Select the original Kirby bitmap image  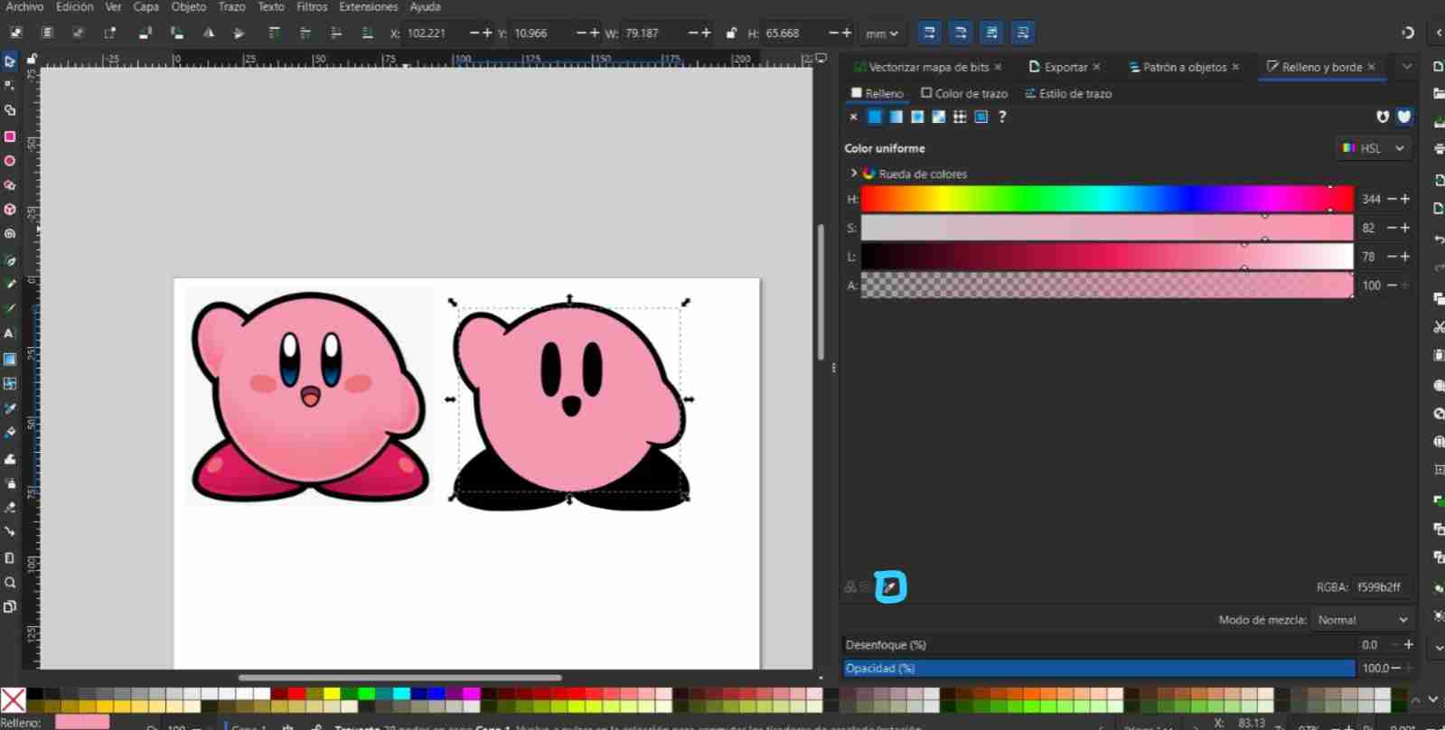309,396
